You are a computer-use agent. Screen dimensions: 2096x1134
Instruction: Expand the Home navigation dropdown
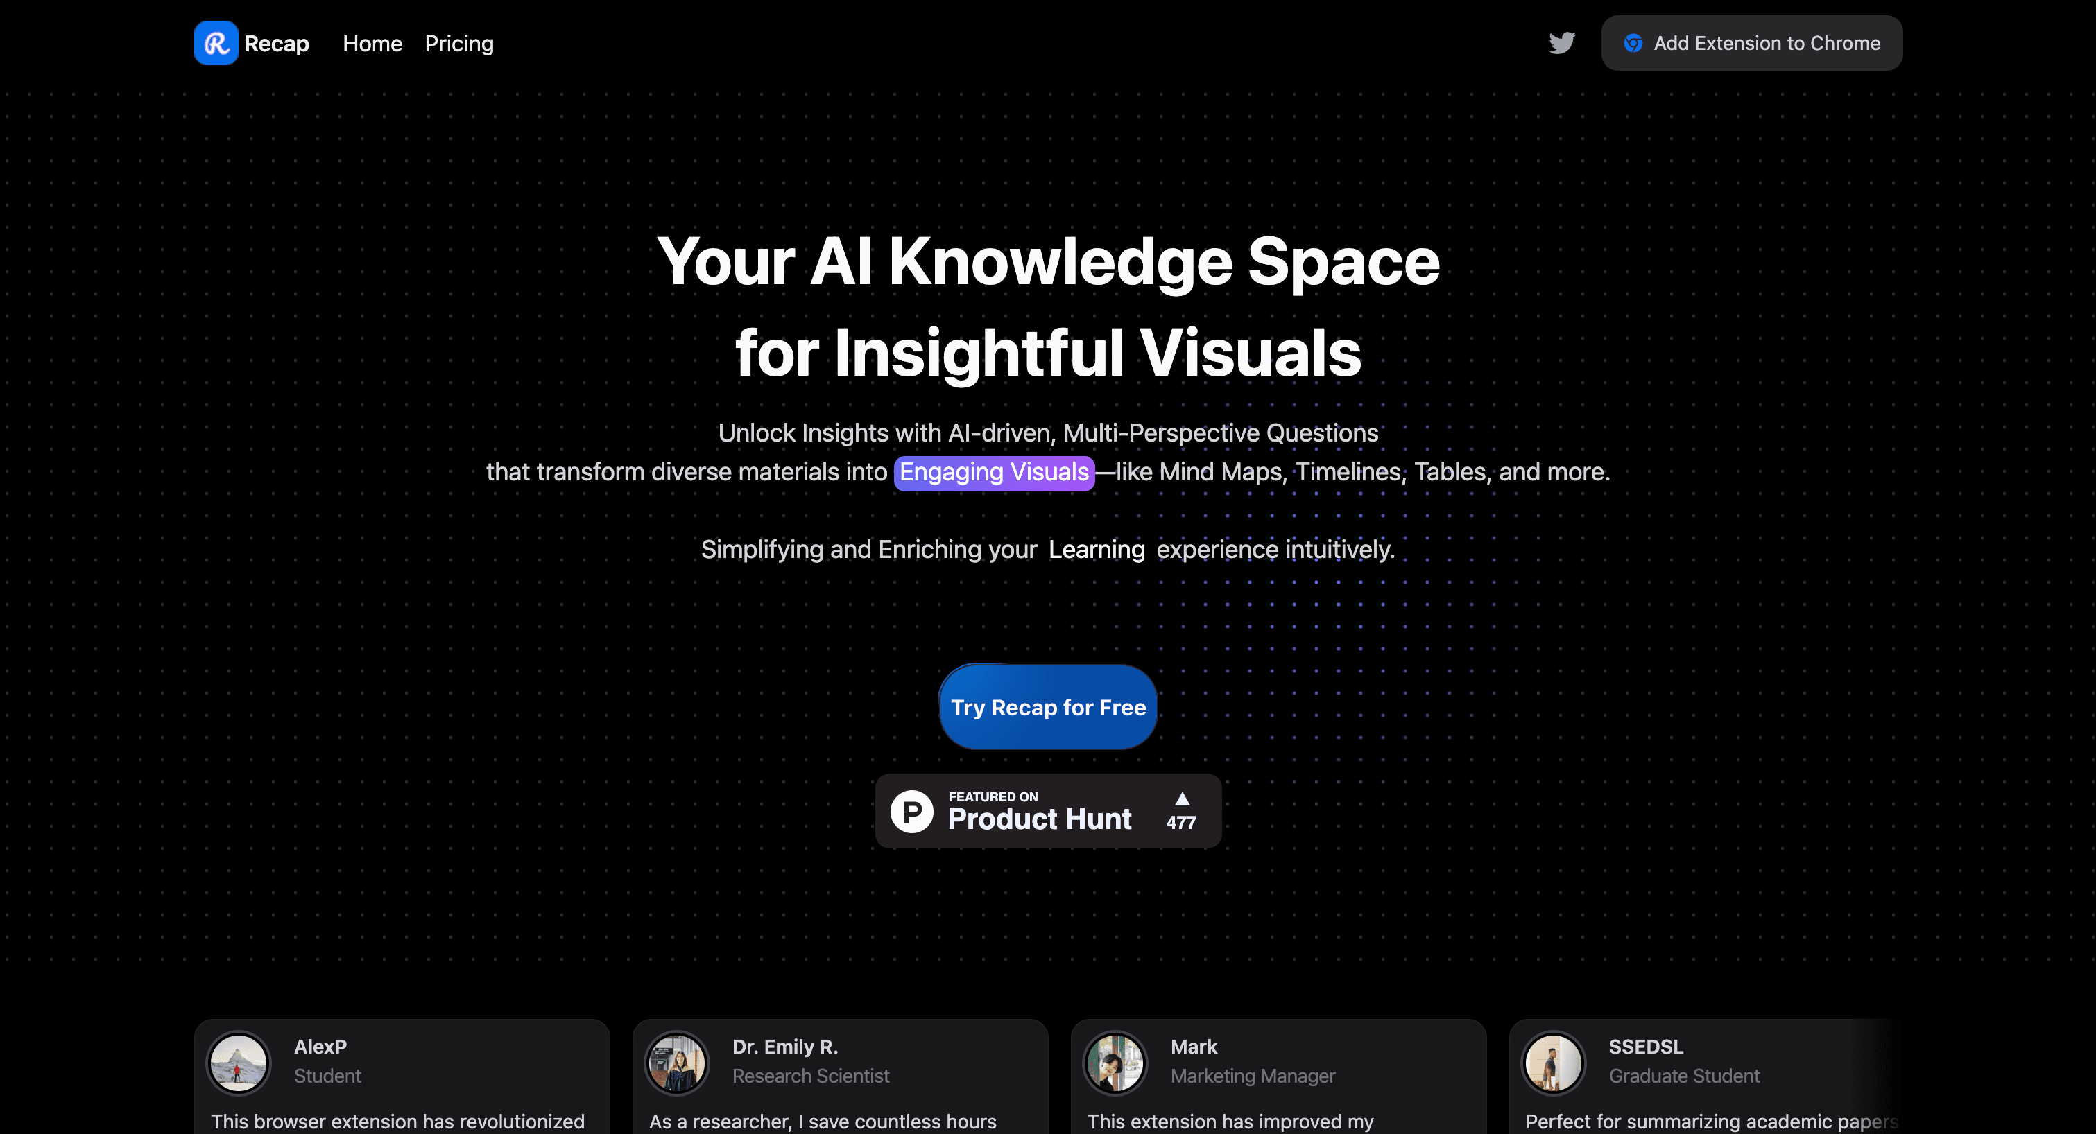click(372, 43)
